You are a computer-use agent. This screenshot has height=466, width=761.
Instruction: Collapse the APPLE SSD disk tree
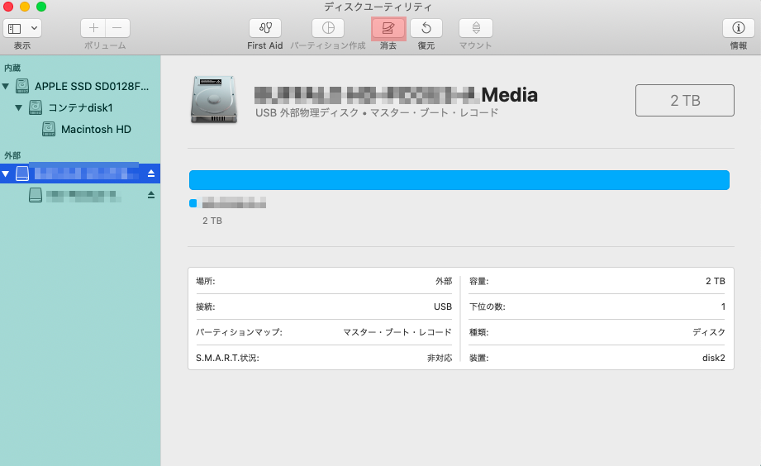click(7, 86)
